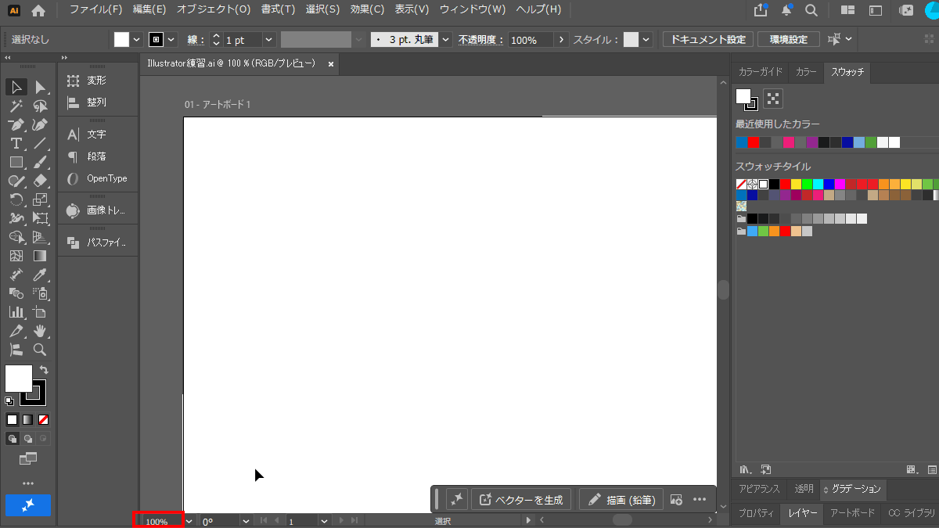Select the Scale tool
The image size is (939, 528).
(40, 199)
